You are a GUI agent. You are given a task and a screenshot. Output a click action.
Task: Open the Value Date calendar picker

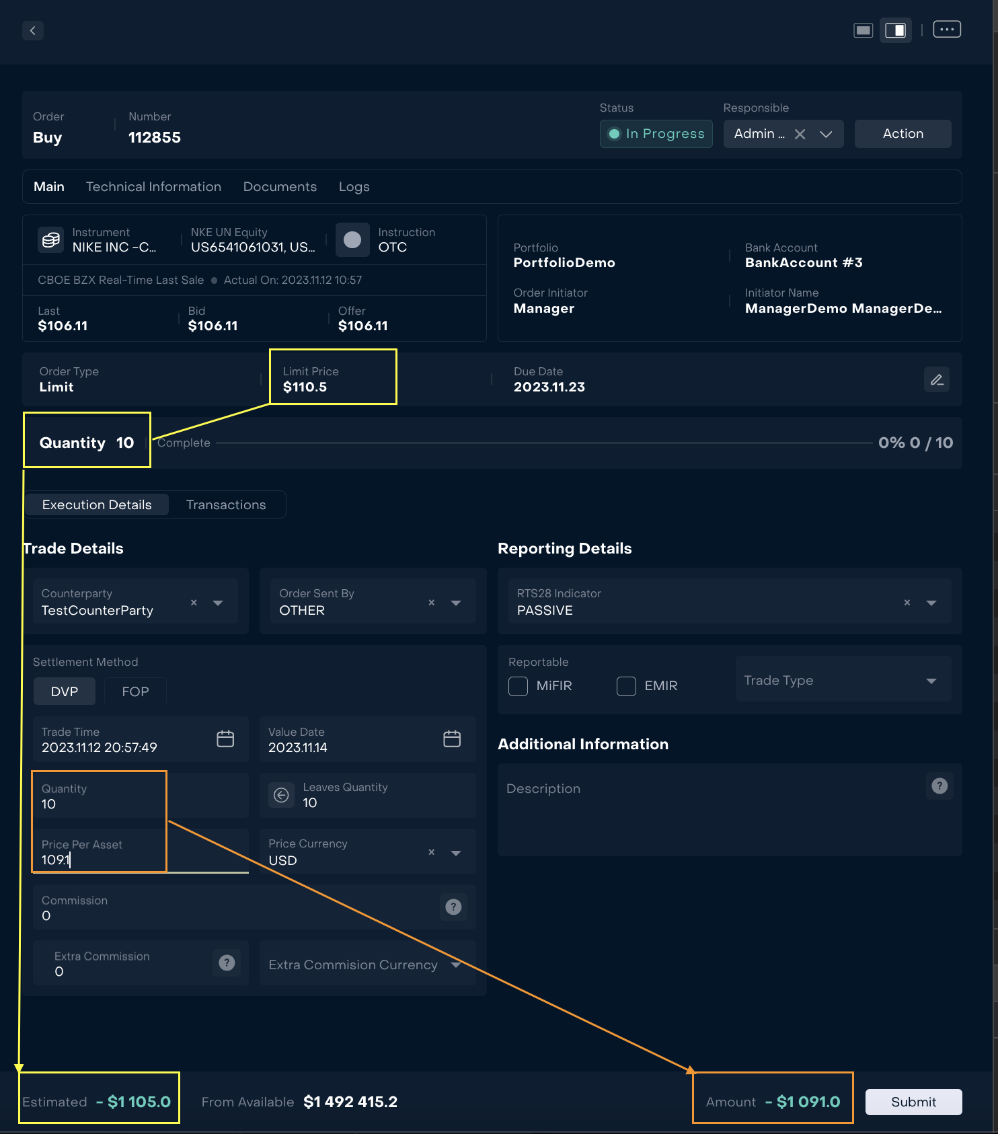(x=452, y=739)
